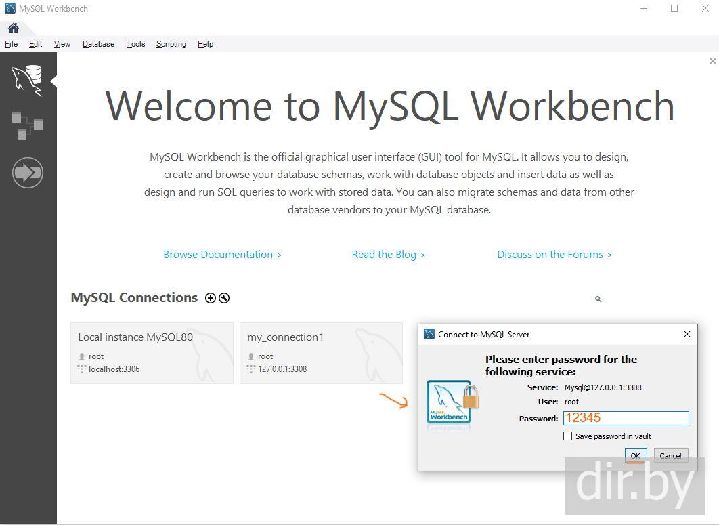
Task: Open the Scripting menu
Action: 171,44
